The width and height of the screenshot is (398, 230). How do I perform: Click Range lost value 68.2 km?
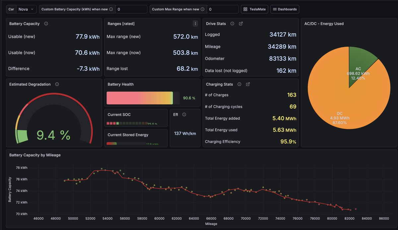pos(187,69)
